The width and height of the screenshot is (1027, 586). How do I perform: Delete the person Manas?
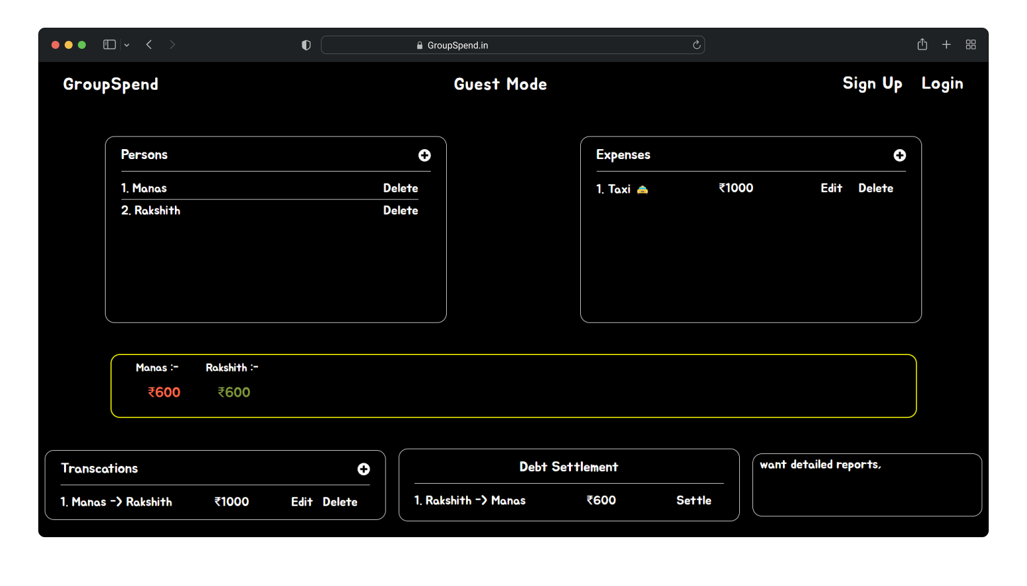(400, 188)
